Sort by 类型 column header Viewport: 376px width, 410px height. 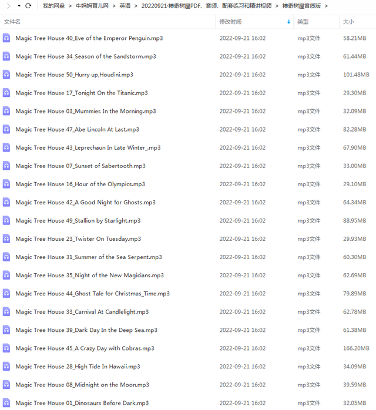(x=303, y=22)
